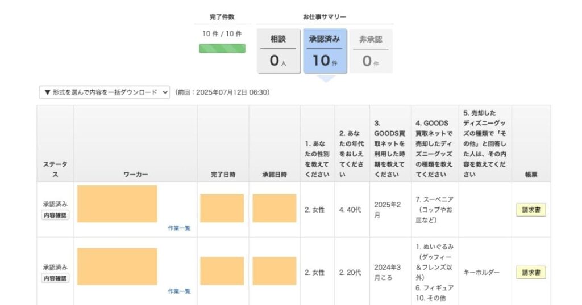Screen dimensions: 582x305
Task: Click the ワーカー column header
Action: click(x=135, y=175)
